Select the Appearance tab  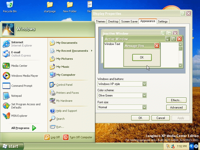[x=148, y=21]
